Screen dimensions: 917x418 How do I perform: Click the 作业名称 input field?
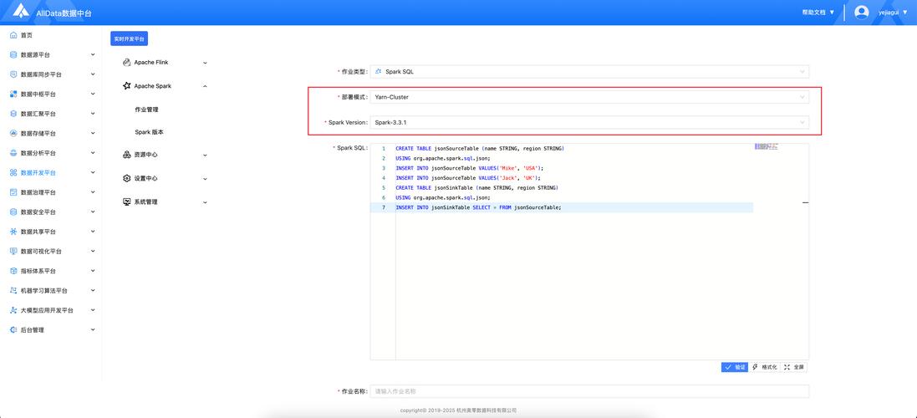pyautogui.click(x=589, y=391)
